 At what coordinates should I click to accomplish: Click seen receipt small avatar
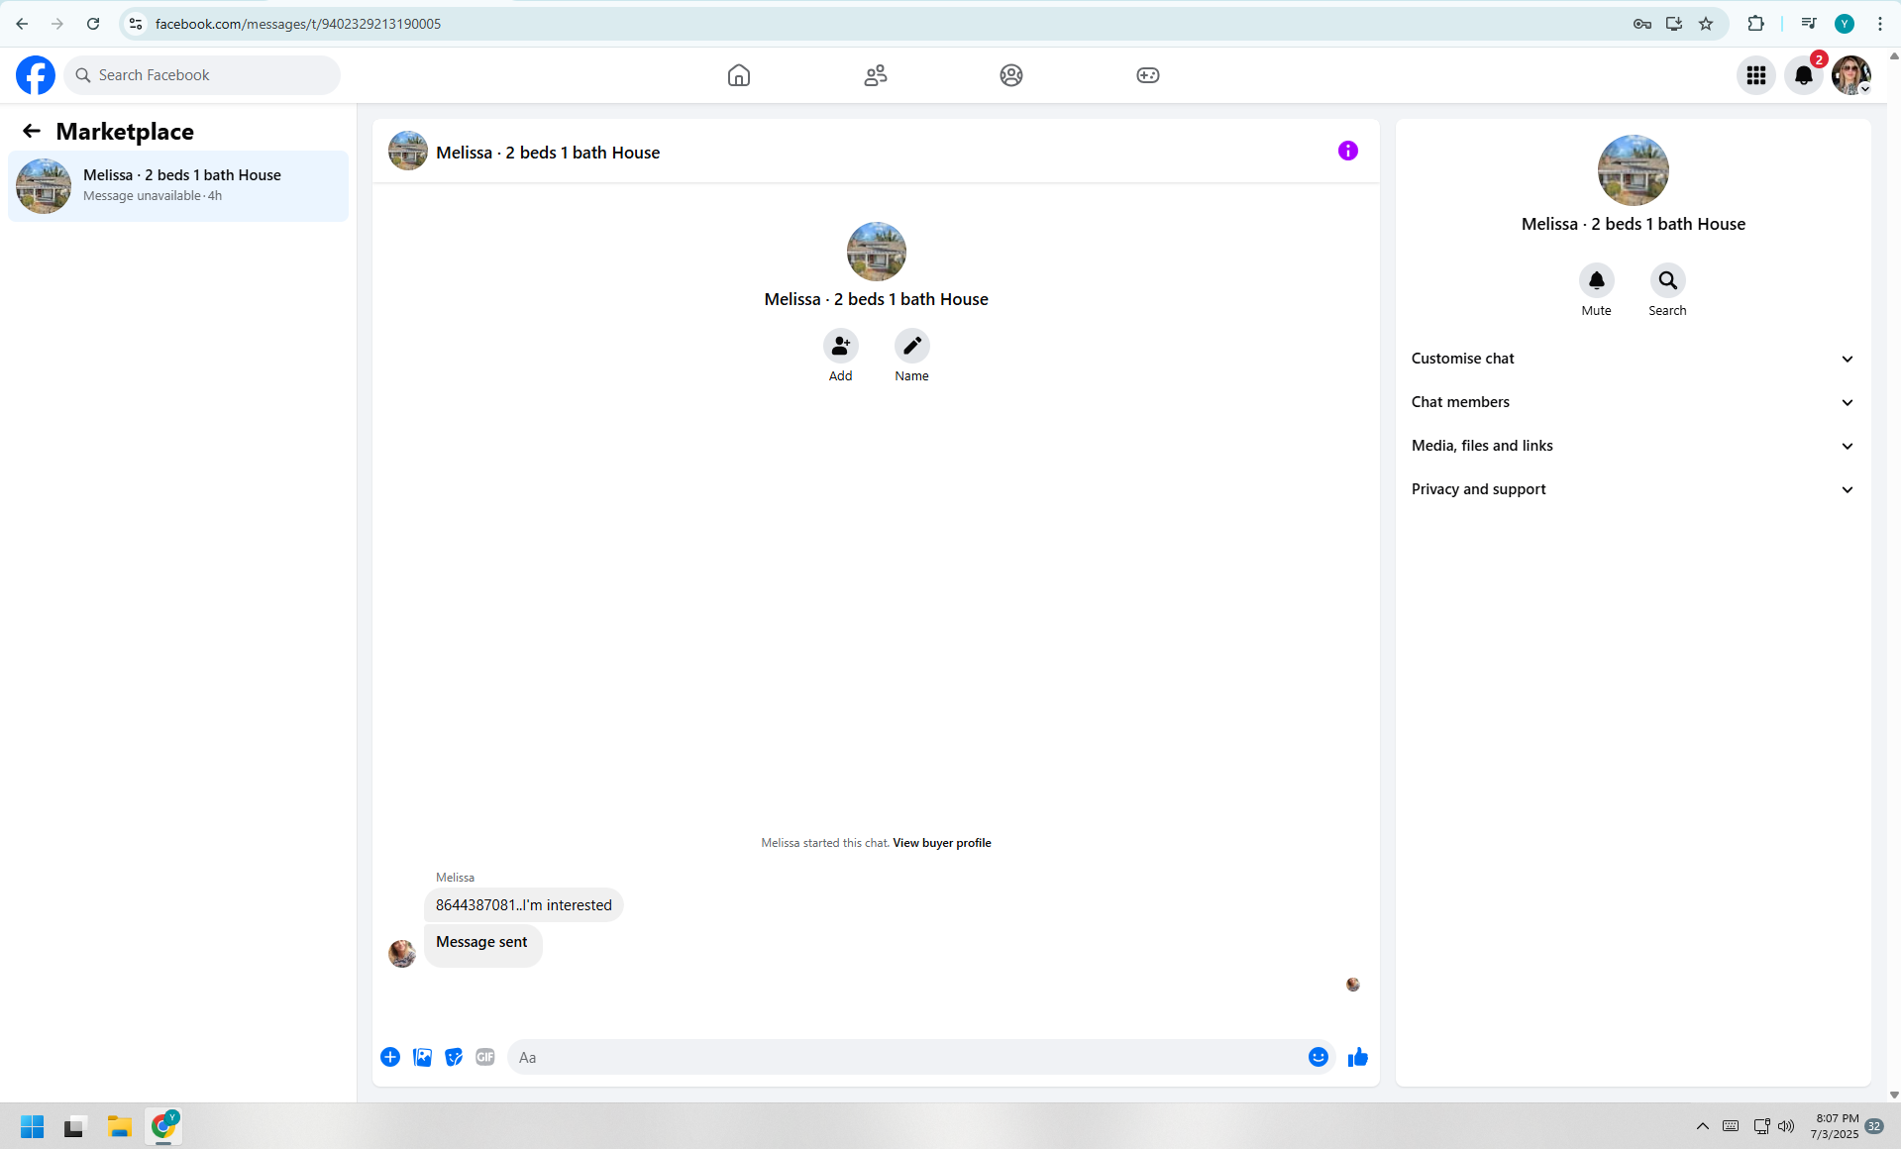[x=1353, y=985]
